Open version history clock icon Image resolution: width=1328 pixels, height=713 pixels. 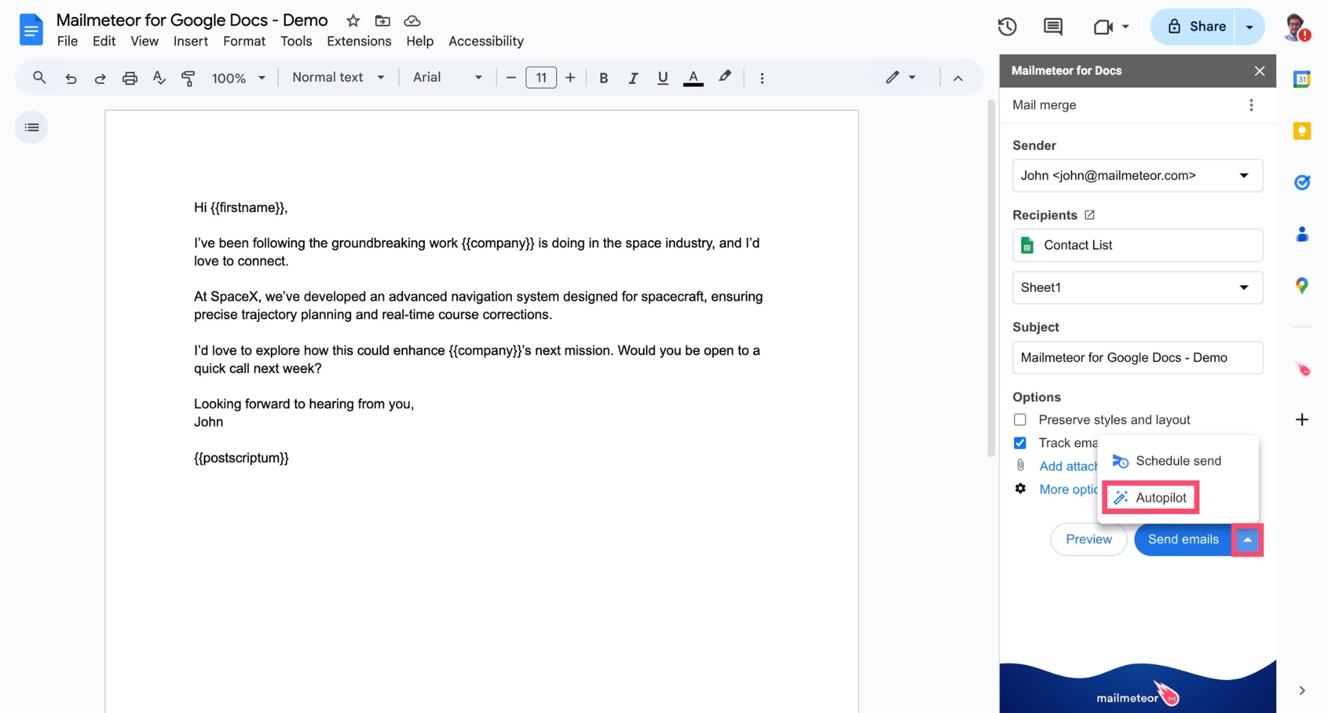(x=1007, y=27)
